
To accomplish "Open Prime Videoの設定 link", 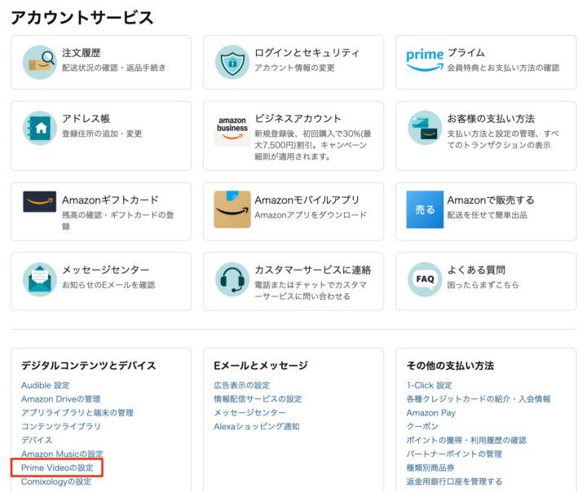I will tap(57, 468).
